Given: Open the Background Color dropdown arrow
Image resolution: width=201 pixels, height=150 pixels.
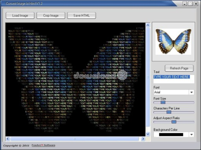Looking at the screenshot, I should [x=192, y=134].
